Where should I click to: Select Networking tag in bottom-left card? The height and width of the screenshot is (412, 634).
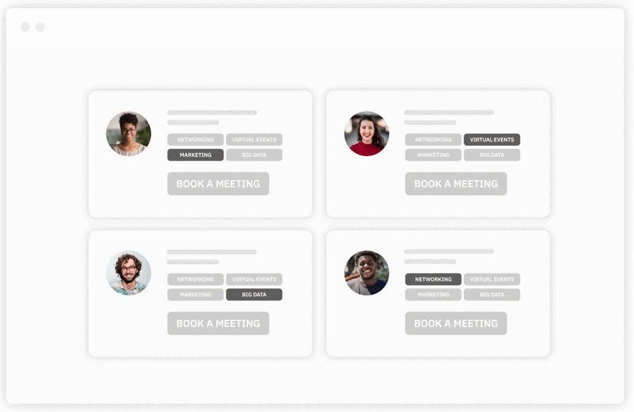tap(195, 280)
